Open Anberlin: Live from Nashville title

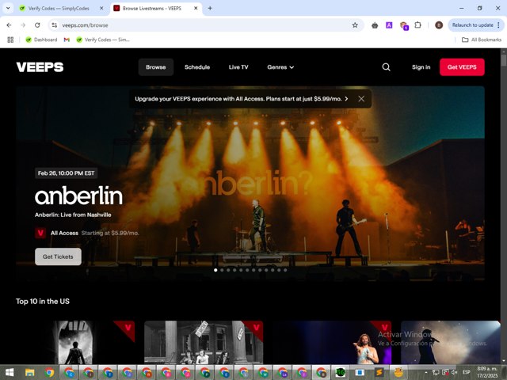(x=73, y=215)
